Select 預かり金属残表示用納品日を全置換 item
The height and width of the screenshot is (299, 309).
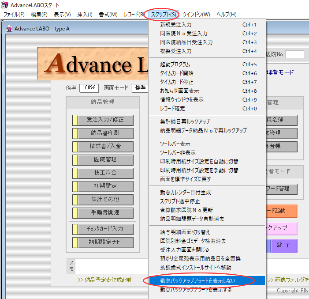[207, 259]
